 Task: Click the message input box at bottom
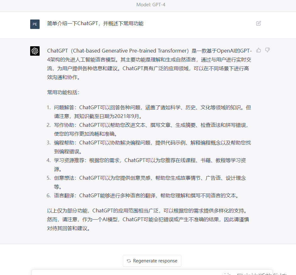click(126, 272)
